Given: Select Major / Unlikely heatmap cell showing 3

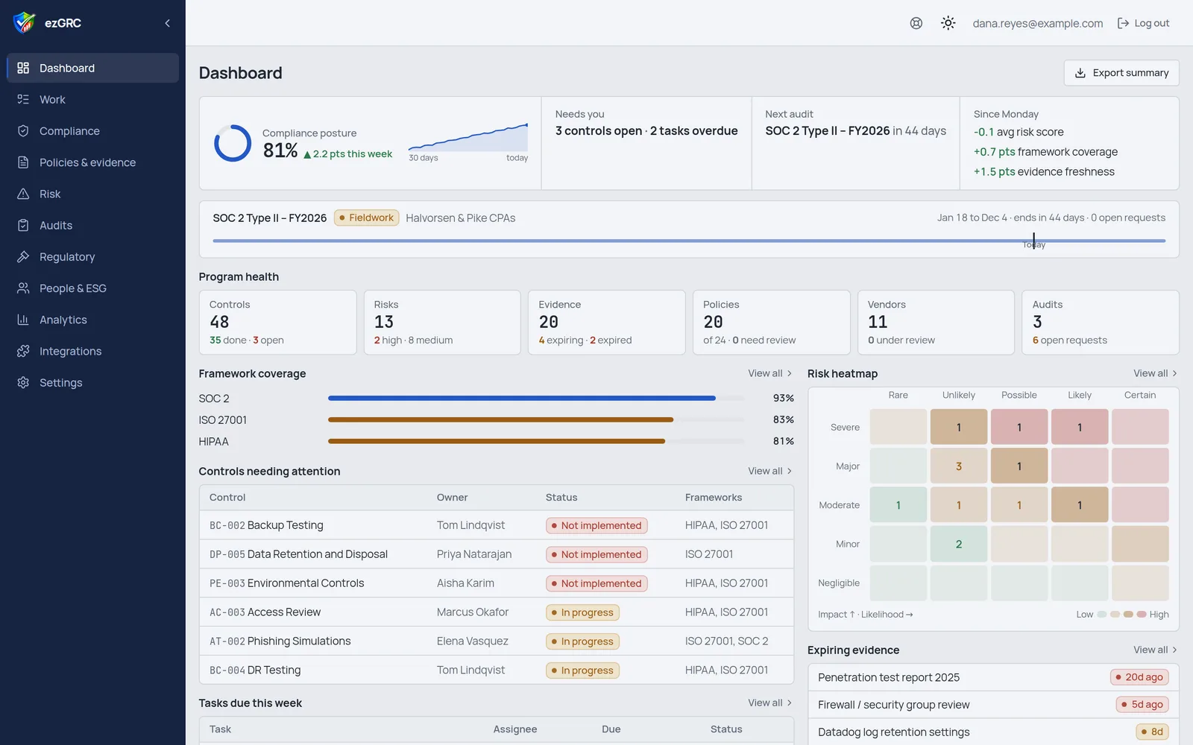Looking at the screenshot, I should point(959,466).
